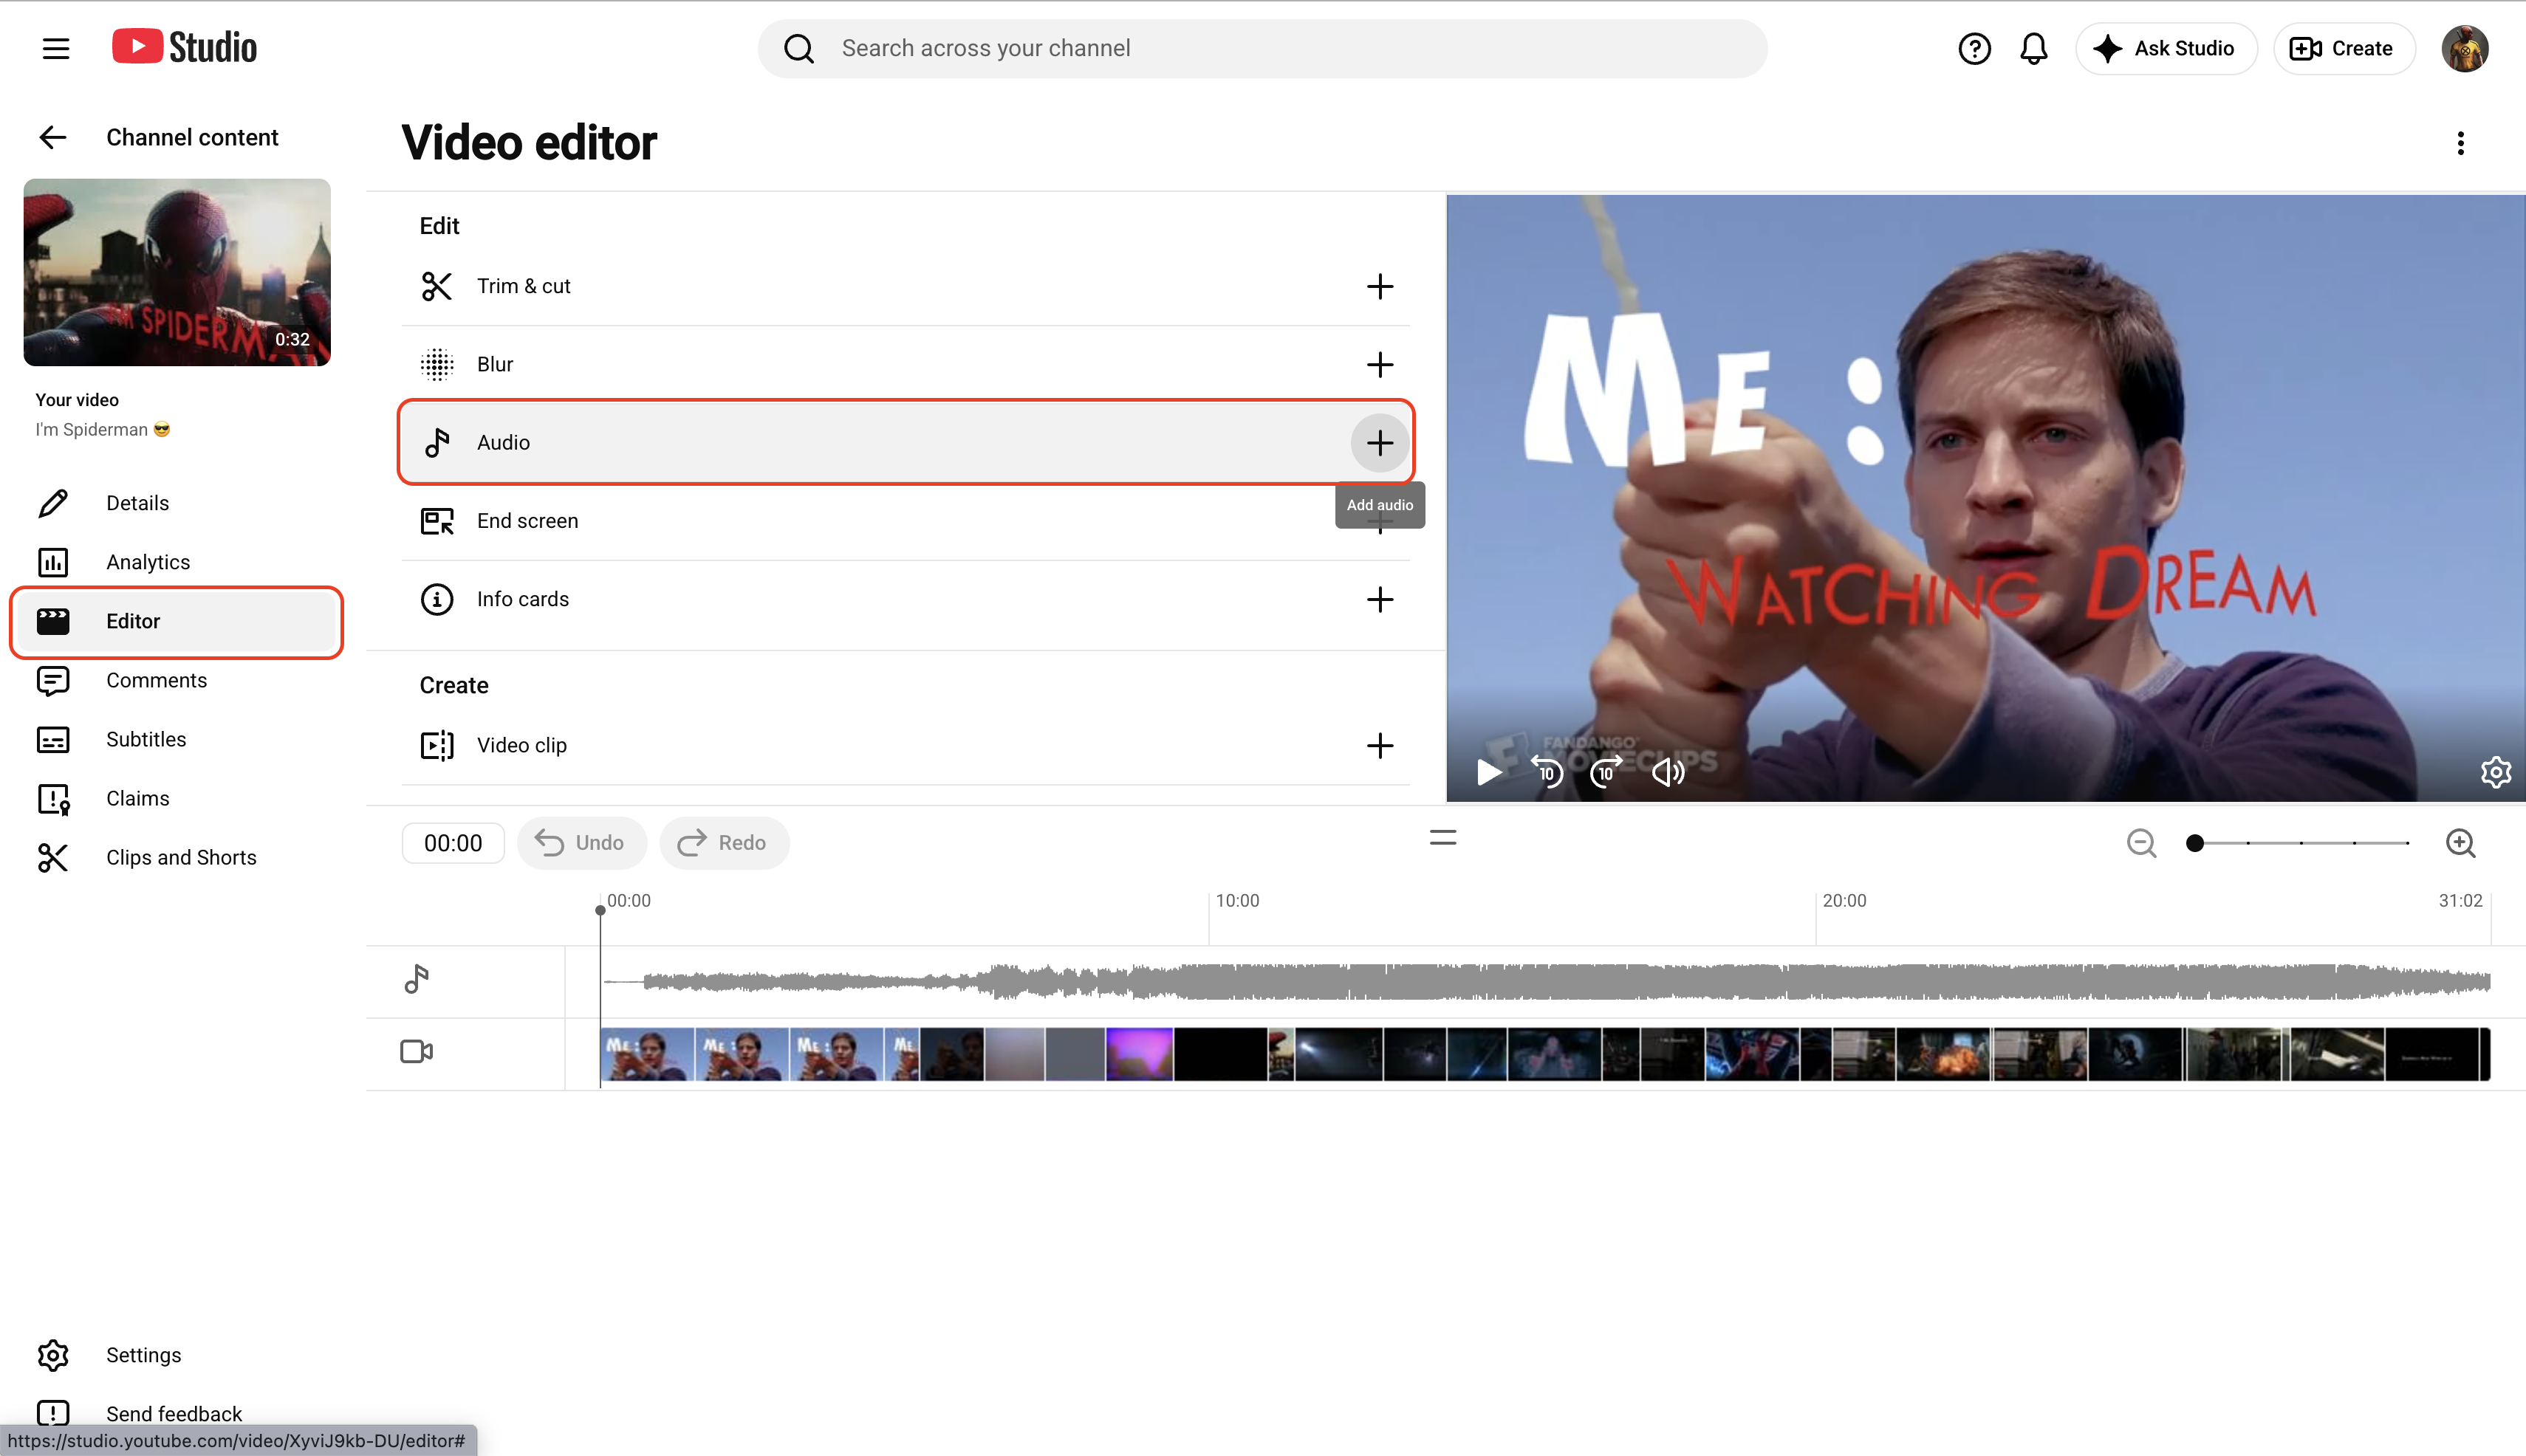The height and width of the screenshot is (1456, 2526).
Task: Add Info cards with plus icon
Action: click(x=1380, y=599)
